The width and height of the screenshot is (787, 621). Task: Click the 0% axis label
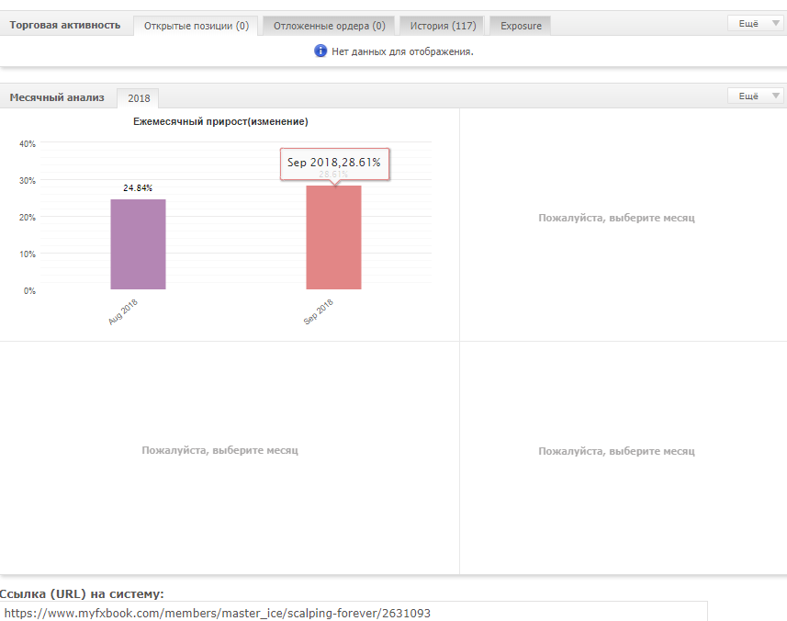pos(29,291)
